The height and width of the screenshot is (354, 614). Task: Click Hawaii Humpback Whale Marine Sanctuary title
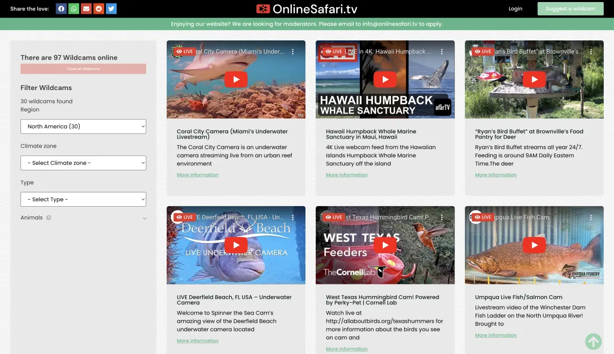371,134
